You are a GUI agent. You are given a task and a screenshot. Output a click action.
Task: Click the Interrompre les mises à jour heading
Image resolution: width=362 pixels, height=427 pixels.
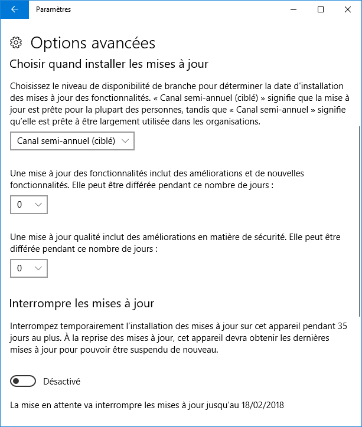(81, 303)
